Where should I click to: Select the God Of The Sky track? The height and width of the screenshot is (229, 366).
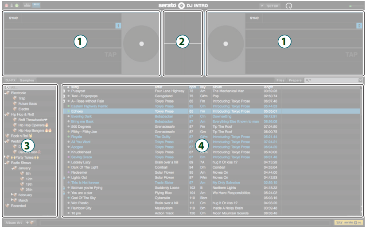83,198
